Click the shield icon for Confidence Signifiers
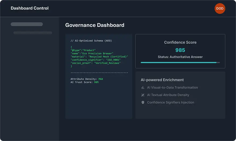The width and height of the screenshot is (236, 141). tap(143, 102)
